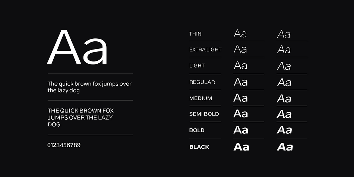Screen dimensions: 354x177
Task: Click the 0123456789 numerals line
Action: click(64, 145)
